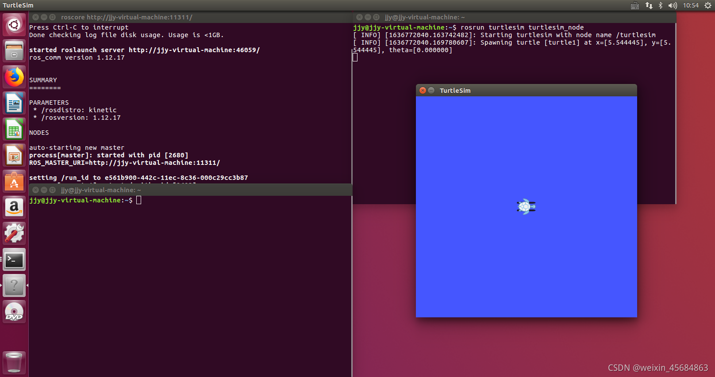
Task: Open keyboard input indicator in top panel
Action: pos(634,5)
